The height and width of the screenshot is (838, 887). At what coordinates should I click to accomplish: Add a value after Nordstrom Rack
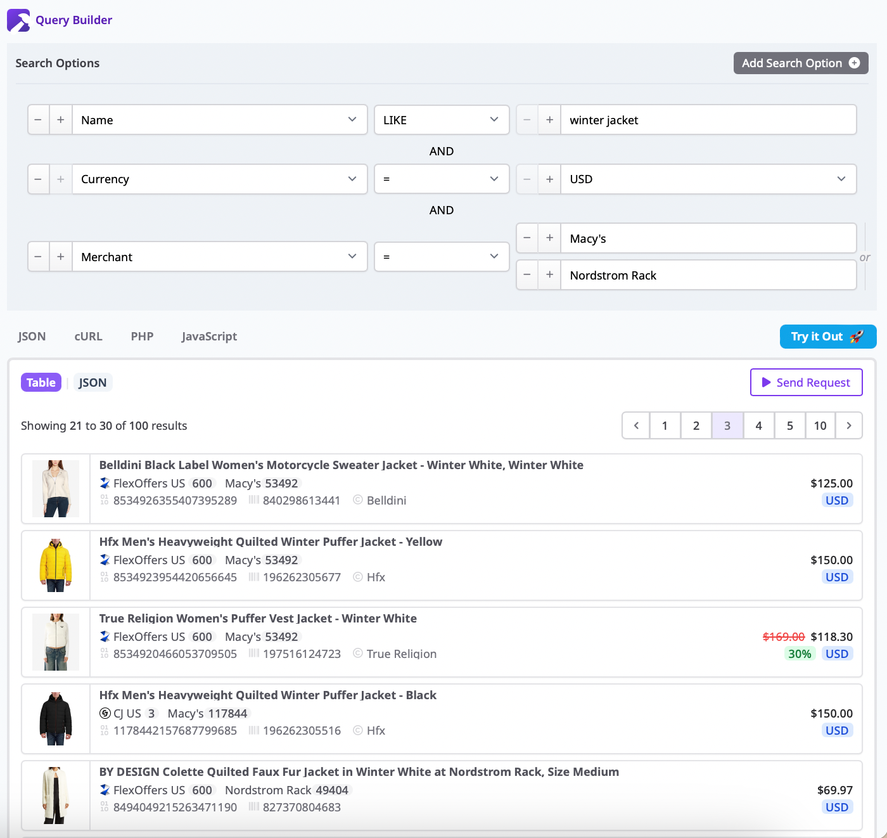[549, 275]
